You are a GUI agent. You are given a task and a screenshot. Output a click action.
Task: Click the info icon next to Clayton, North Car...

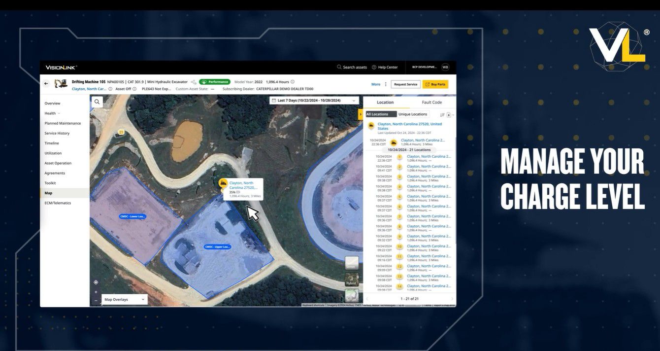[110, 89]
